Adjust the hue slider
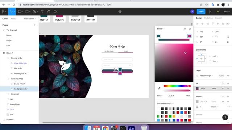This screenshot has width=232, height=130. (177, 86)
